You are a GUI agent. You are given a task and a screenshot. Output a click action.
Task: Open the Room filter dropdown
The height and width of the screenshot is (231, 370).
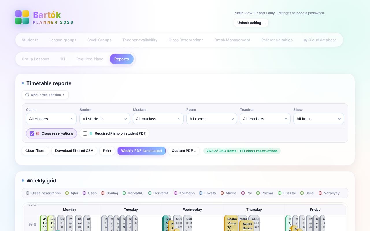coord(212,119)
